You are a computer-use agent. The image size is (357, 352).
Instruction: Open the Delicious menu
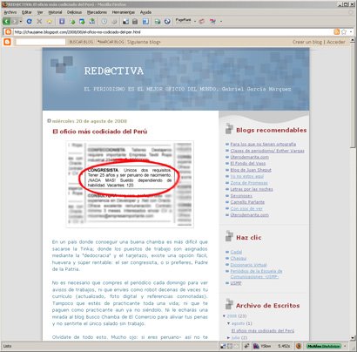click(74, 12)
